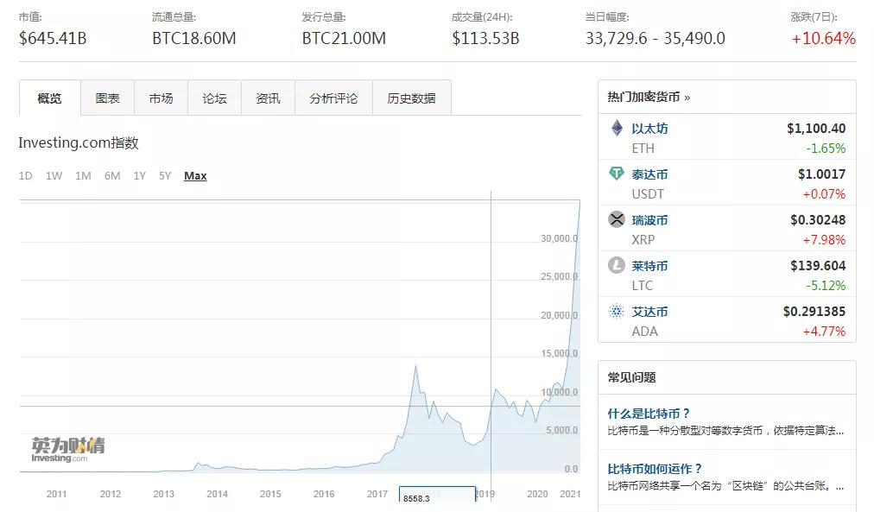Open the 艾达币 Cardano link
874x512 pixels.
[x=649, y=312]
